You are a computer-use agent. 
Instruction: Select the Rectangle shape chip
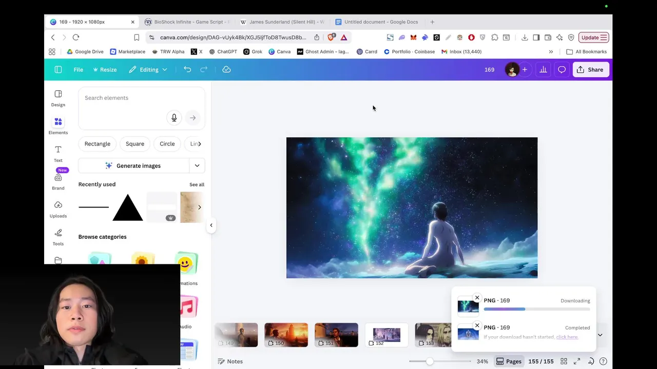(98, 144)
